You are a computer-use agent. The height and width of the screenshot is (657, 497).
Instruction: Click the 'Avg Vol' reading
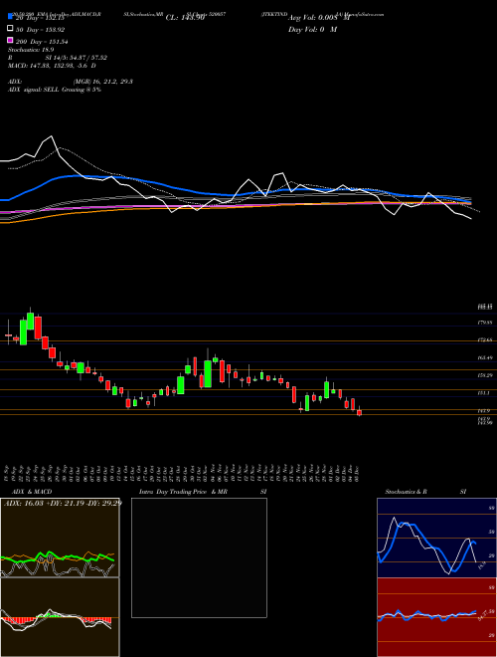319,18
